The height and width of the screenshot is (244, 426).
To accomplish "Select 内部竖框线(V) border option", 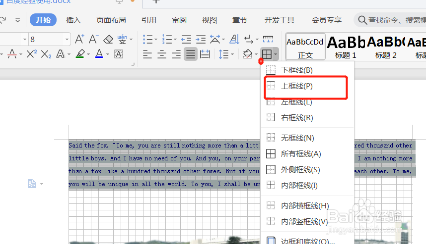I will point(307,222).
